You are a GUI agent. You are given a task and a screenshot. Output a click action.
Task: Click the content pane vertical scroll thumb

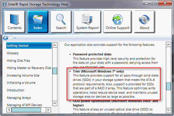coord(168,86)
